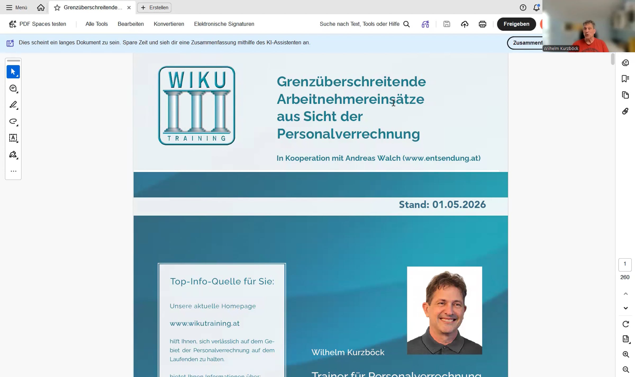
Task: Go to the Home view
Action: click(41, 7)
